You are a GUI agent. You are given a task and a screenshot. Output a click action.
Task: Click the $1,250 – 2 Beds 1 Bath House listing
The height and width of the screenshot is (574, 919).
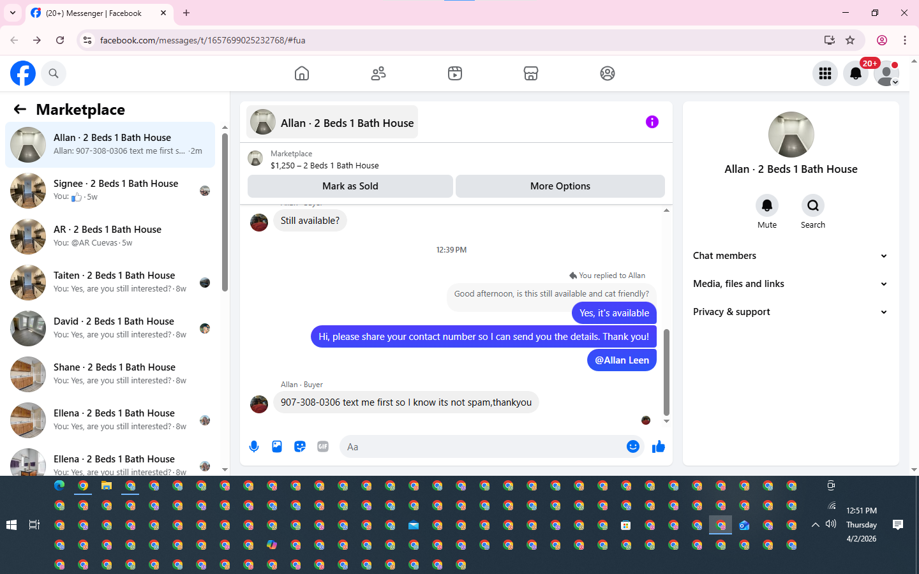point(324,165)
